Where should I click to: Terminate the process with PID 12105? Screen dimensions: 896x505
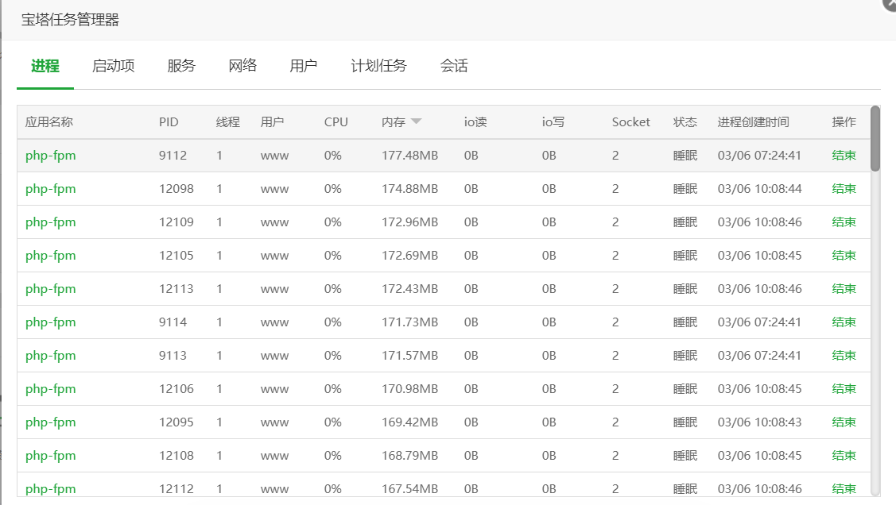pyautogui.click(x=844, y=256)
